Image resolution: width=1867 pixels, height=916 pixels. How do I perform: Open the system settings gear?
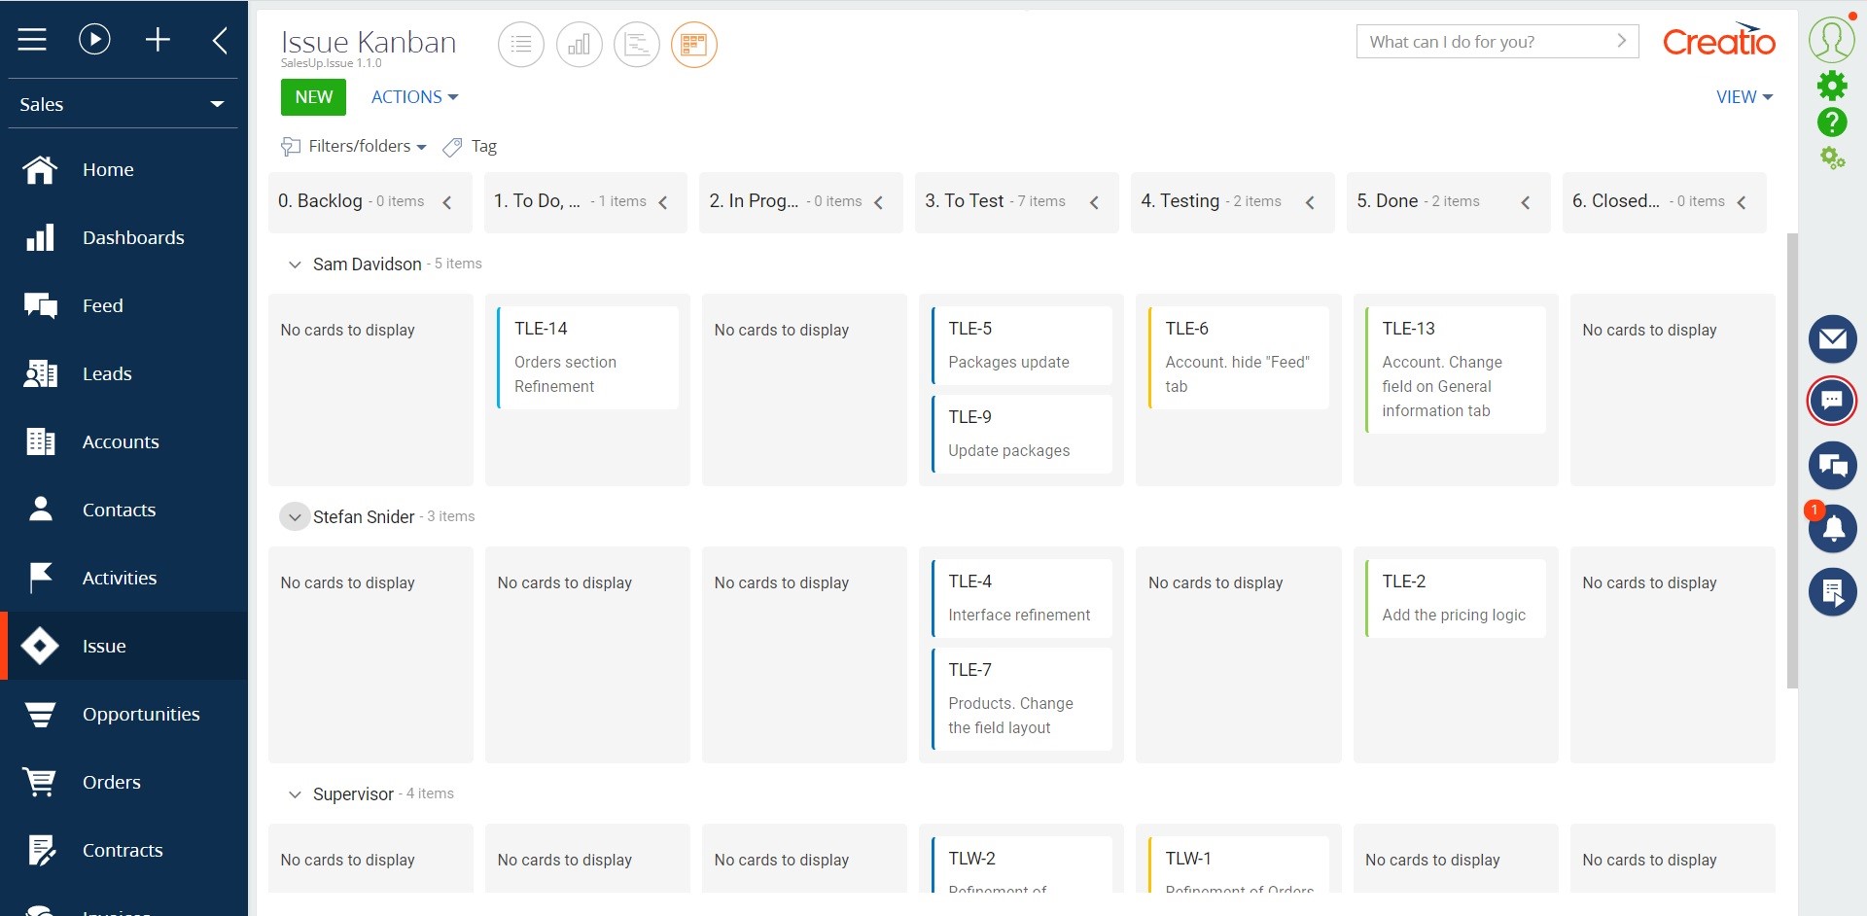click(x=1834, y=85)
